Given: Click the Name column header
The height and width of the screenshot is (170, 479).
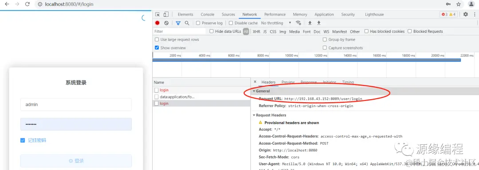Looking at the screenshot, I should 201,82.
